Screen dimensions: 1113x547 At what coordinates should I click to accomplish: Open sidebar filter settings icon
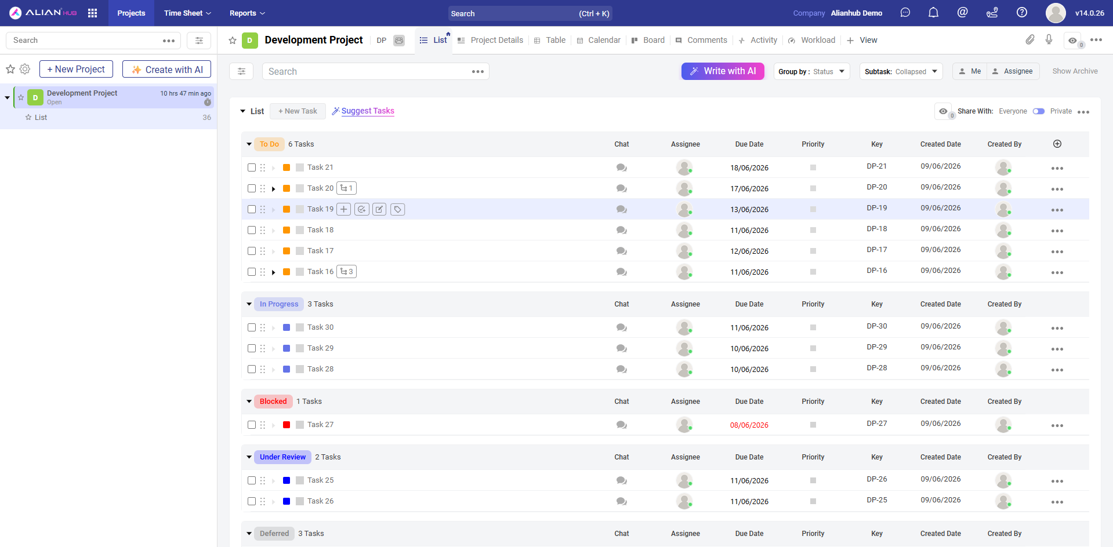(199, 41)
